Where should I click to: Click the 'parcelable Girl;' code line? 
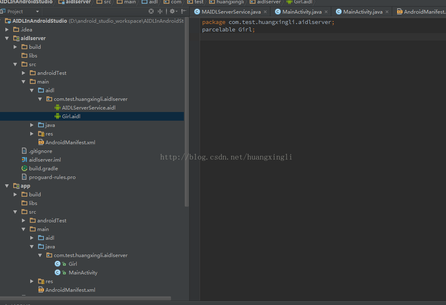coord(229,29)
